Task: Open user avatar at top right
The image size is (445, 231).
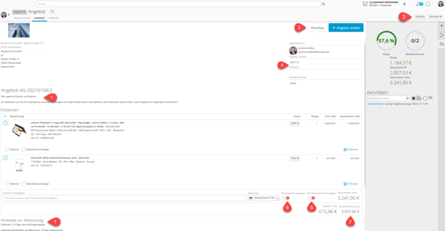Action: pos(441,3)
